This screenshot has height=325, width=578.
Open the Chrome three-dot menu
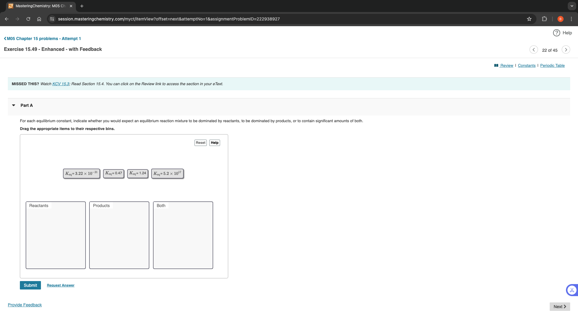click(572, 19)
